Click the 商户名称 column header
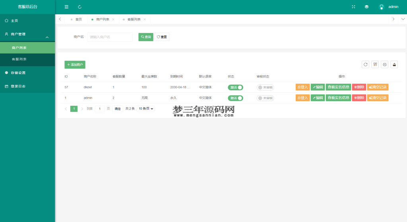 90,77
